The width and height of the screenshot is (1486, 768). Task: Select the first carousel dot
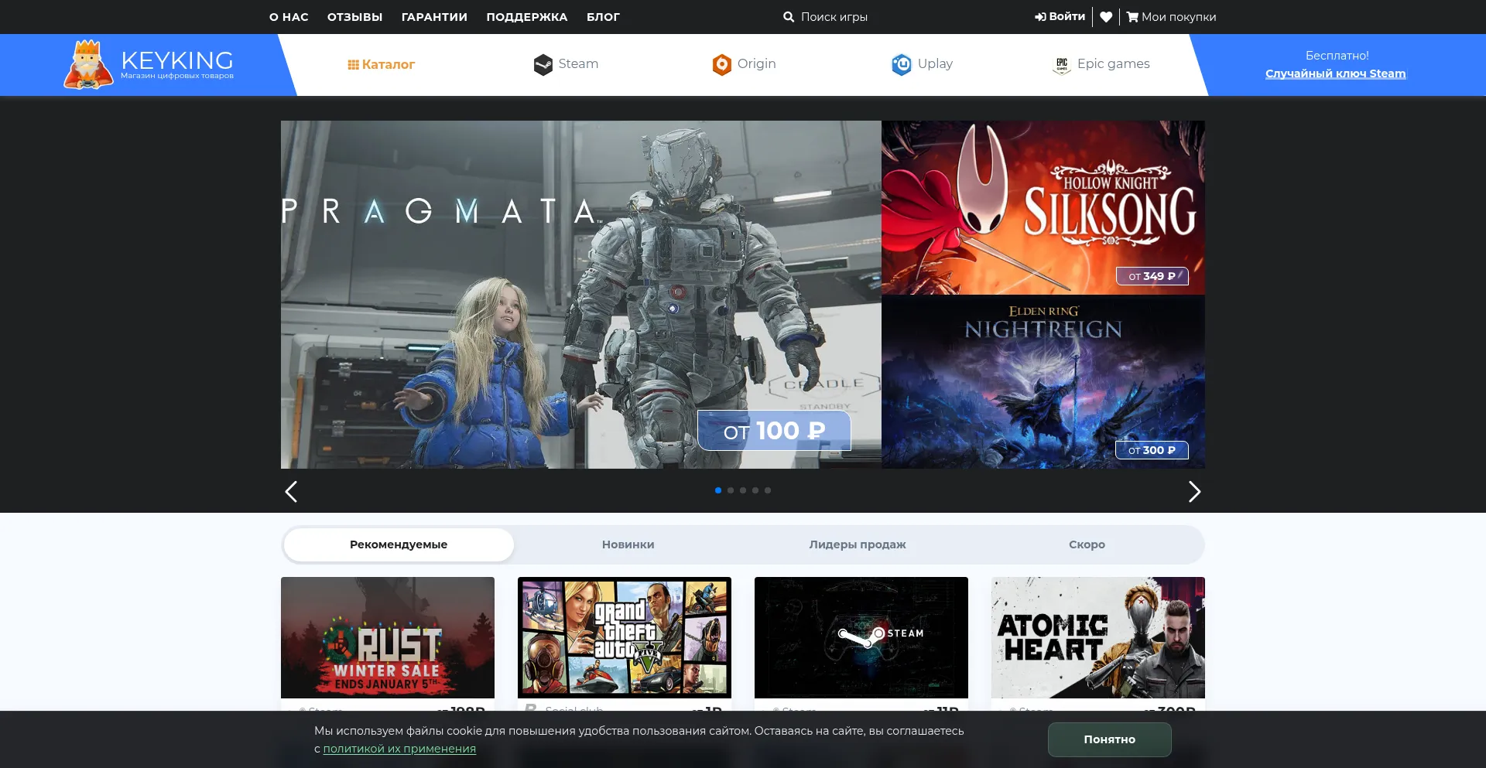[718, 490]
